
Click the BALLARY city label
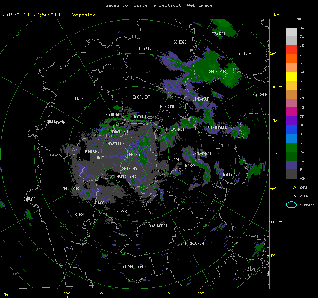click(x=230, y=175)
